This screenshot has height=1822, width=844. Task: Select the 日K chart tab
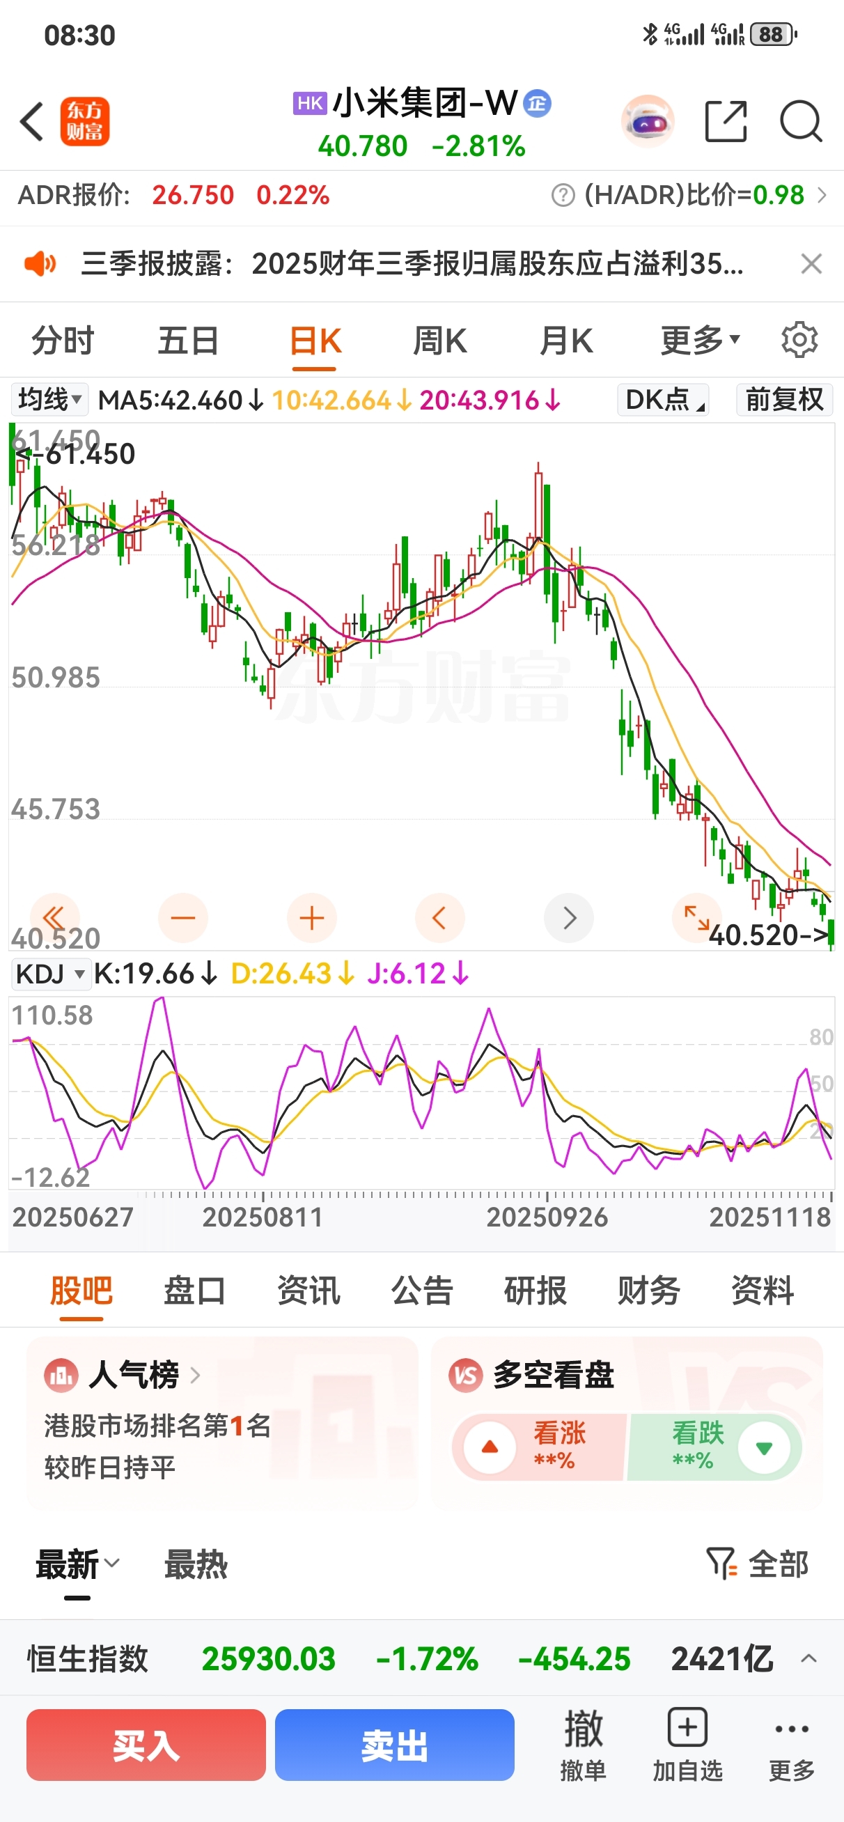[x=315, y=341]
